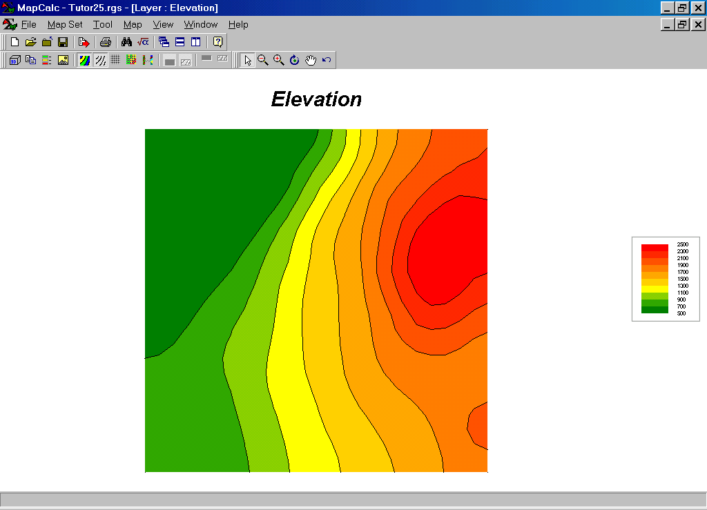Toggle the grid mesh display button

[x=115, y=60]
